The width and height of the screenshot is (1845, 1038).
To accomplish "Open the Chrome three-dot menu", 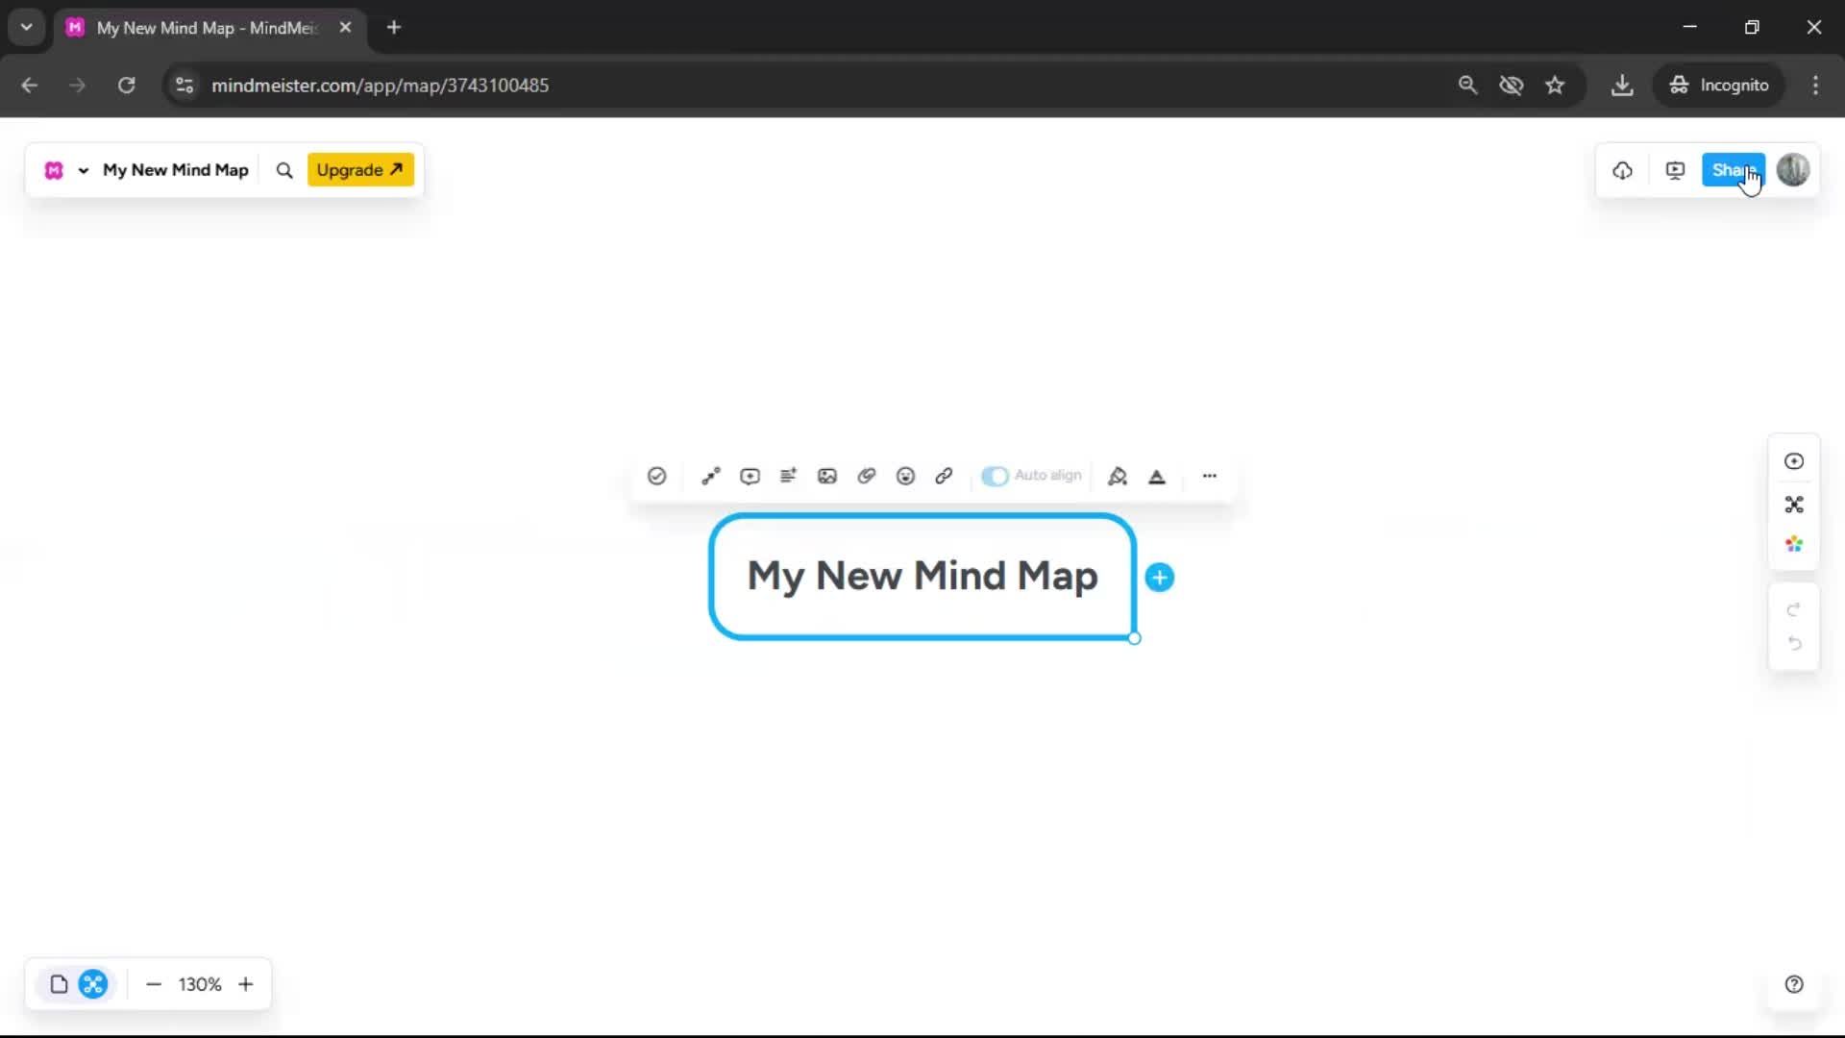I will point(1815,86).
